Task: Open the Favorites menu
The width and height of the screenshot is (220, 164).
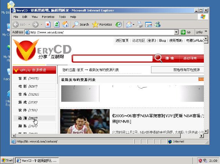Action: [48, 17]
